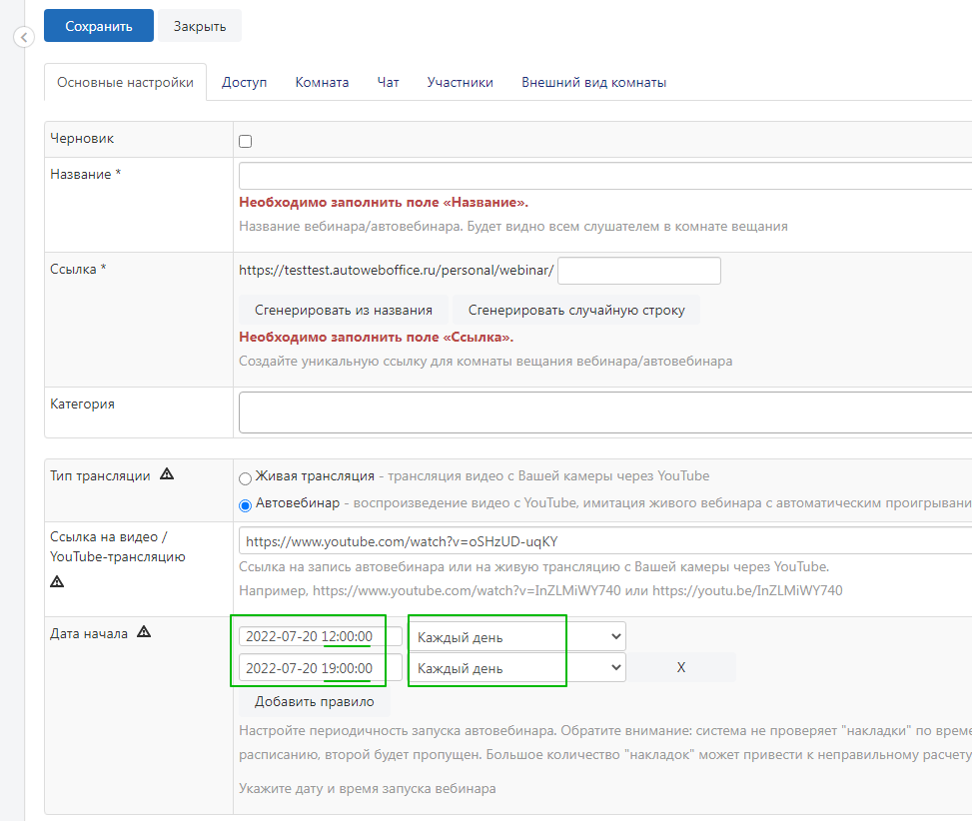Open the second Каждый день dropdown
This screenshot has width=972, height=821.
coord(518,668)
